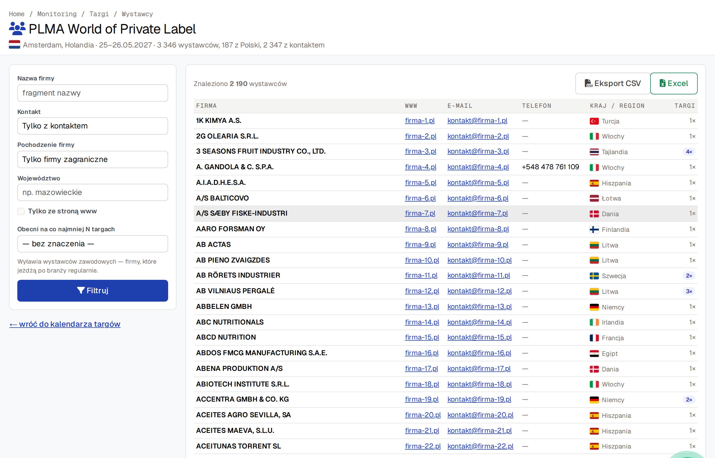Image resolution: width=715 pixels, height=458 pixels.
Task: Click the 2× badge for ACCENTRA GMBH
Action: click(689, 400)
